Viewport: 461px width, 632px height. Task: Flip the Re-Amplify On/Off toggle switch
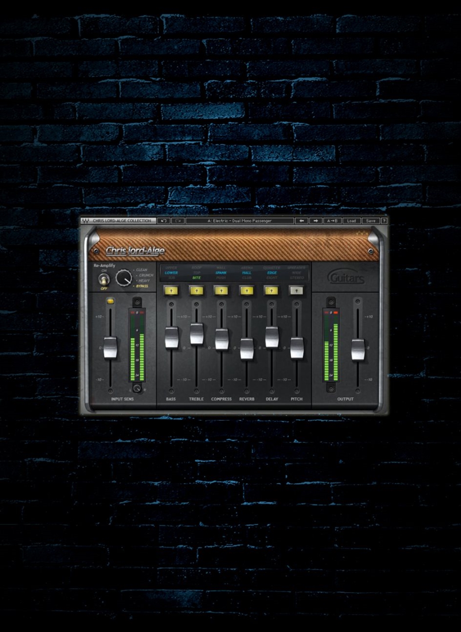point(104,279)
